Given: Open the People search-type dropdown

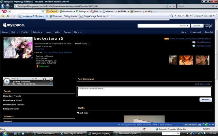Looking at the screenshot, I should pos(184,26).
